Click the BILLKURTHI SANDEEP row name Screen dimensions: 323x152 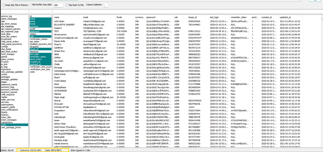[64, 25]
